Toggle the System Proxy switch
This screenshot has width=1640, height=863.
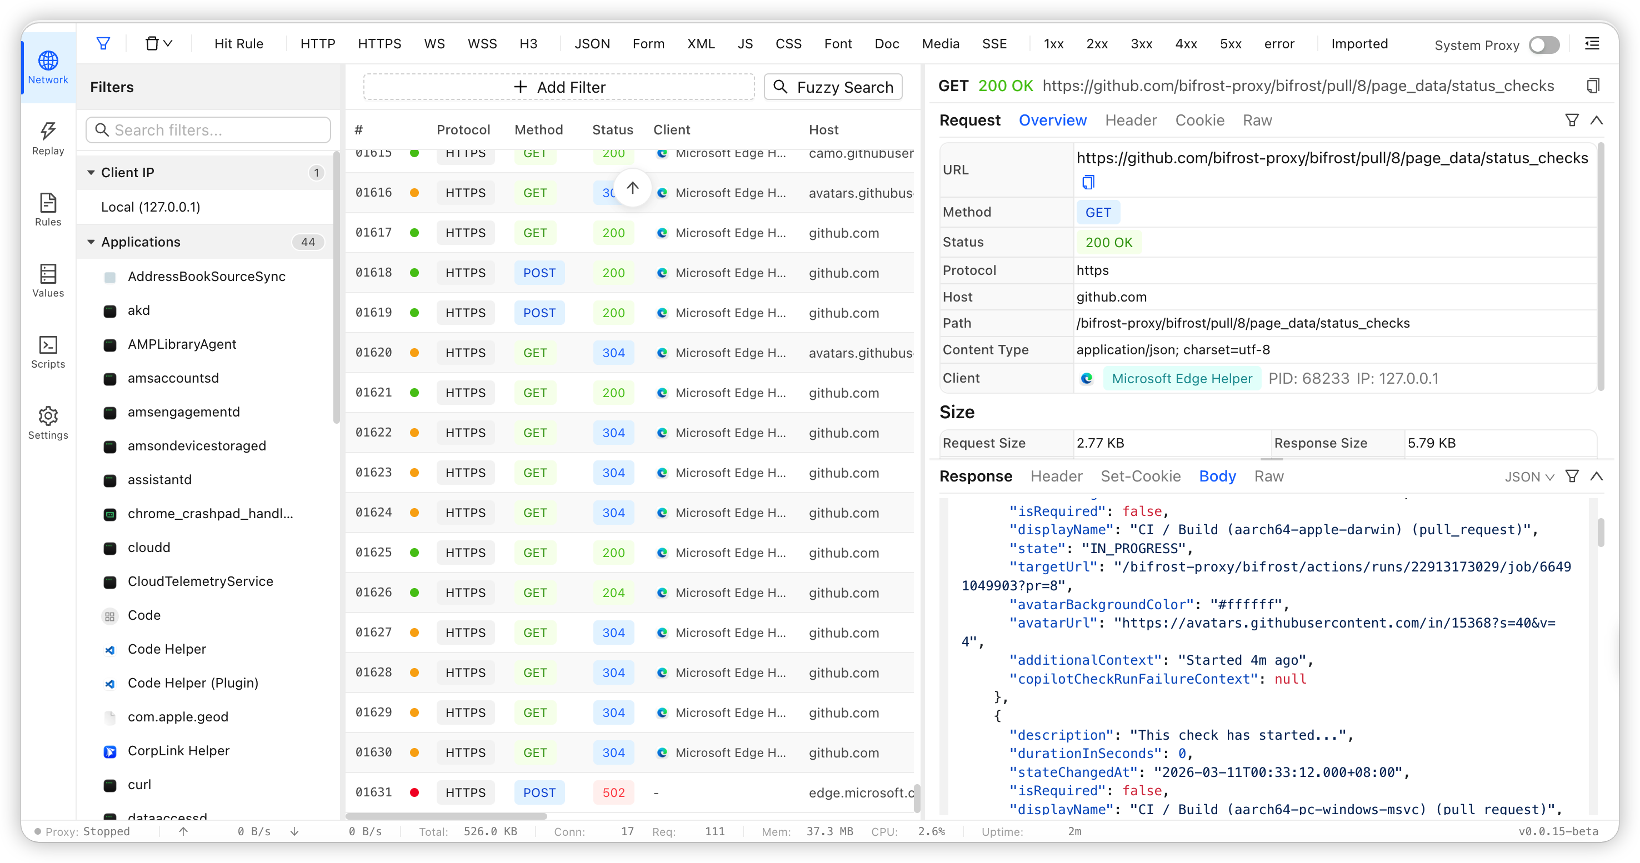pos(1544,44)
